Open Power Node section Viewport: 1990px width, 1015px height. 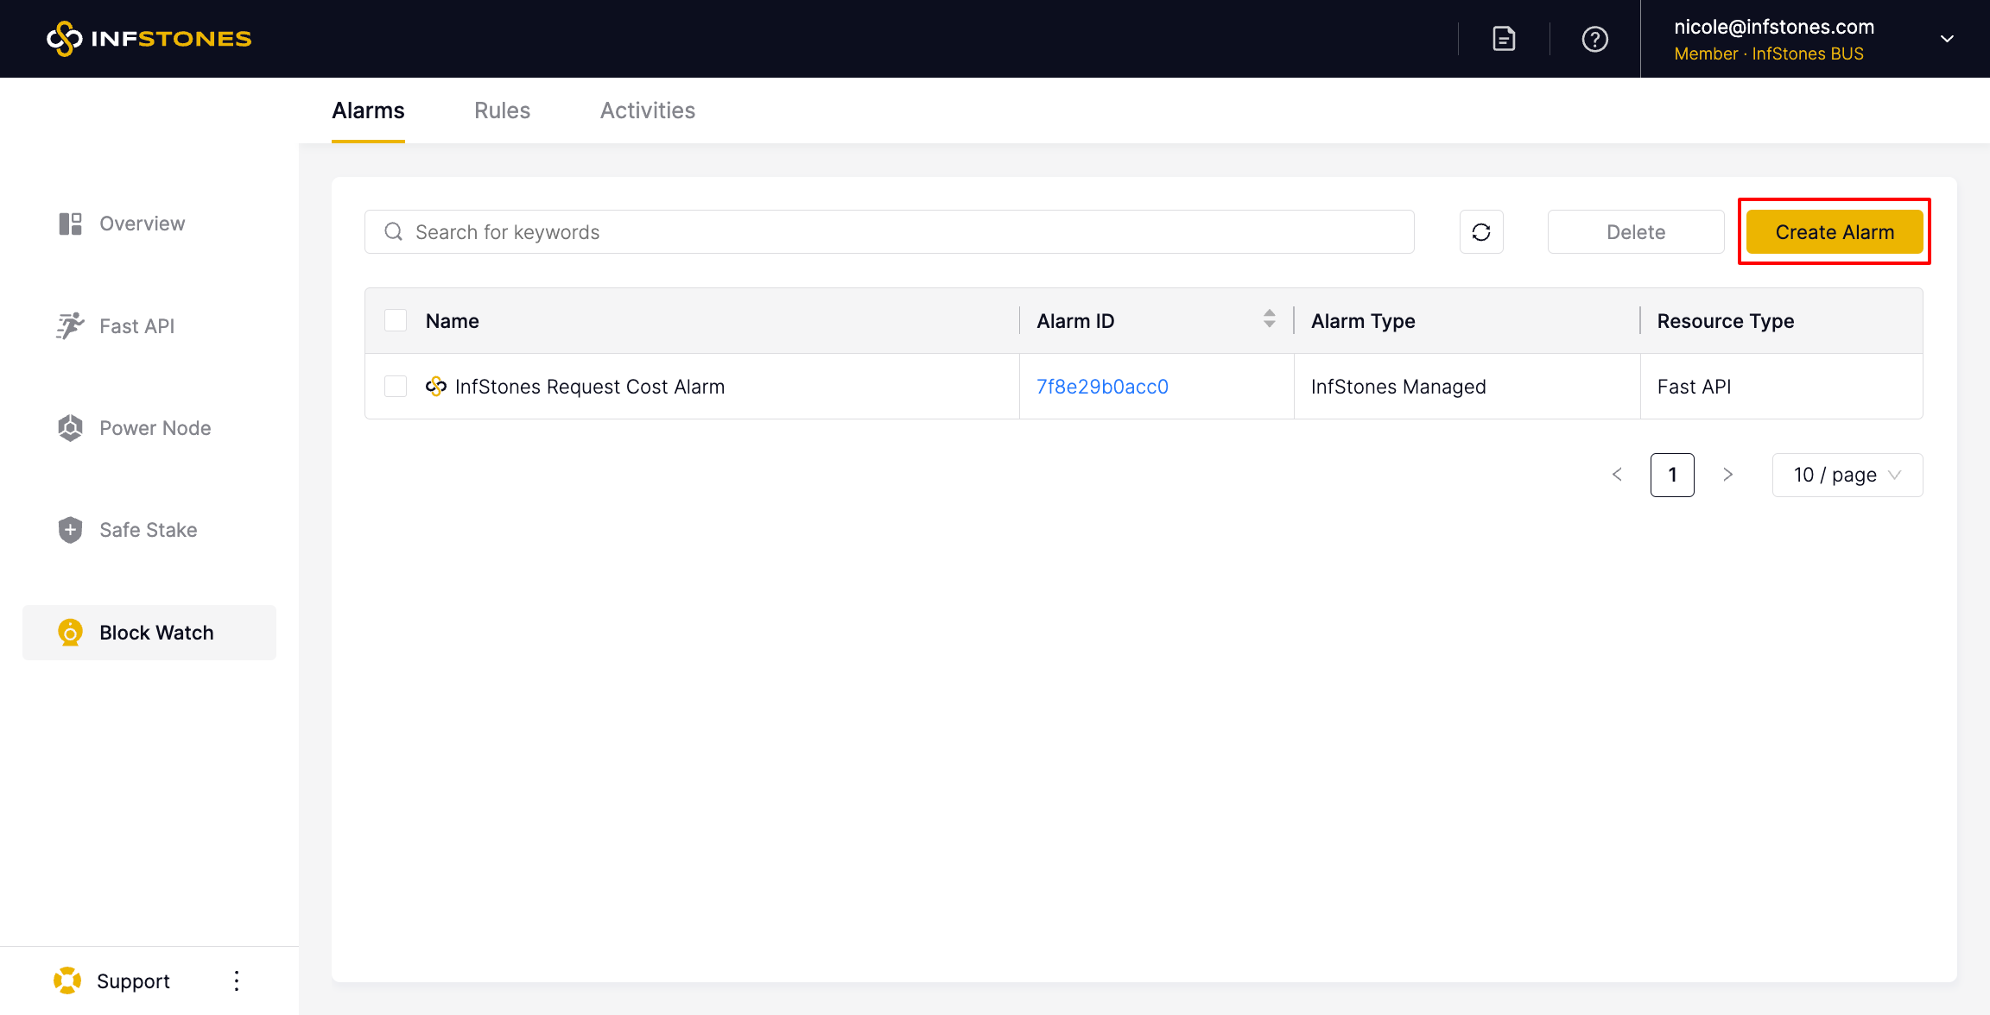(x=155, y=428)
